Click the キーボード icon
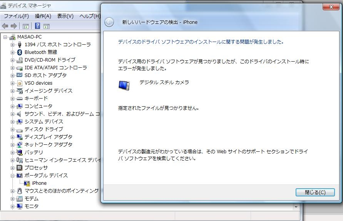Viewport: 343px width, 221px height. pyautogui.click(x=20, y=99)
